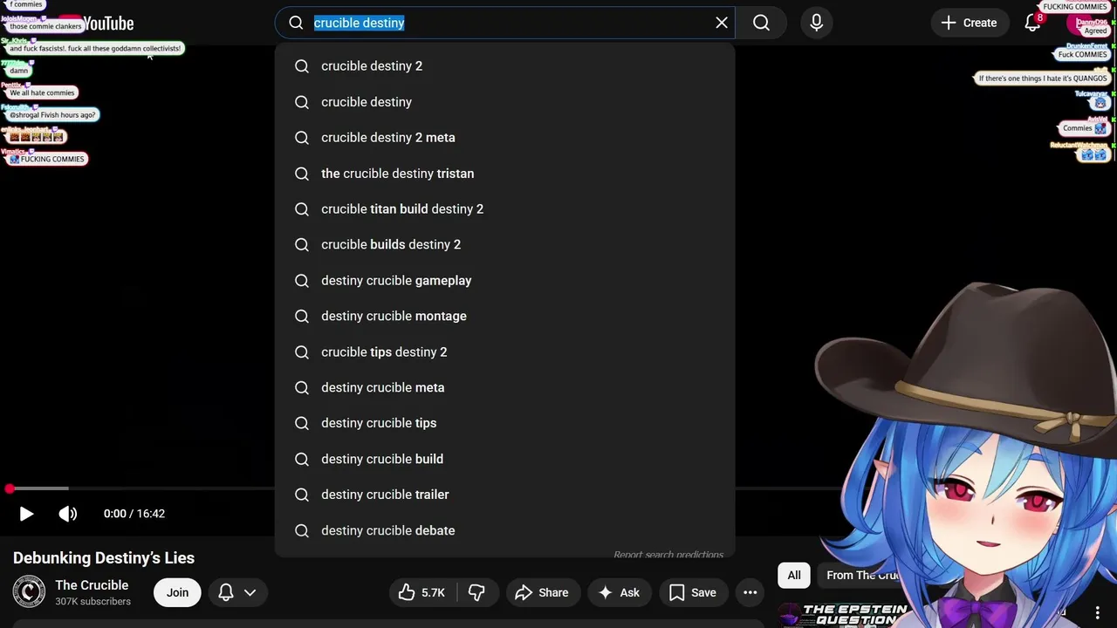Click the video title "Debunking Destiny's Lies"
The height and width of the screenshot is (628, 1117).
pyautogui.click(x=104, y=558)
